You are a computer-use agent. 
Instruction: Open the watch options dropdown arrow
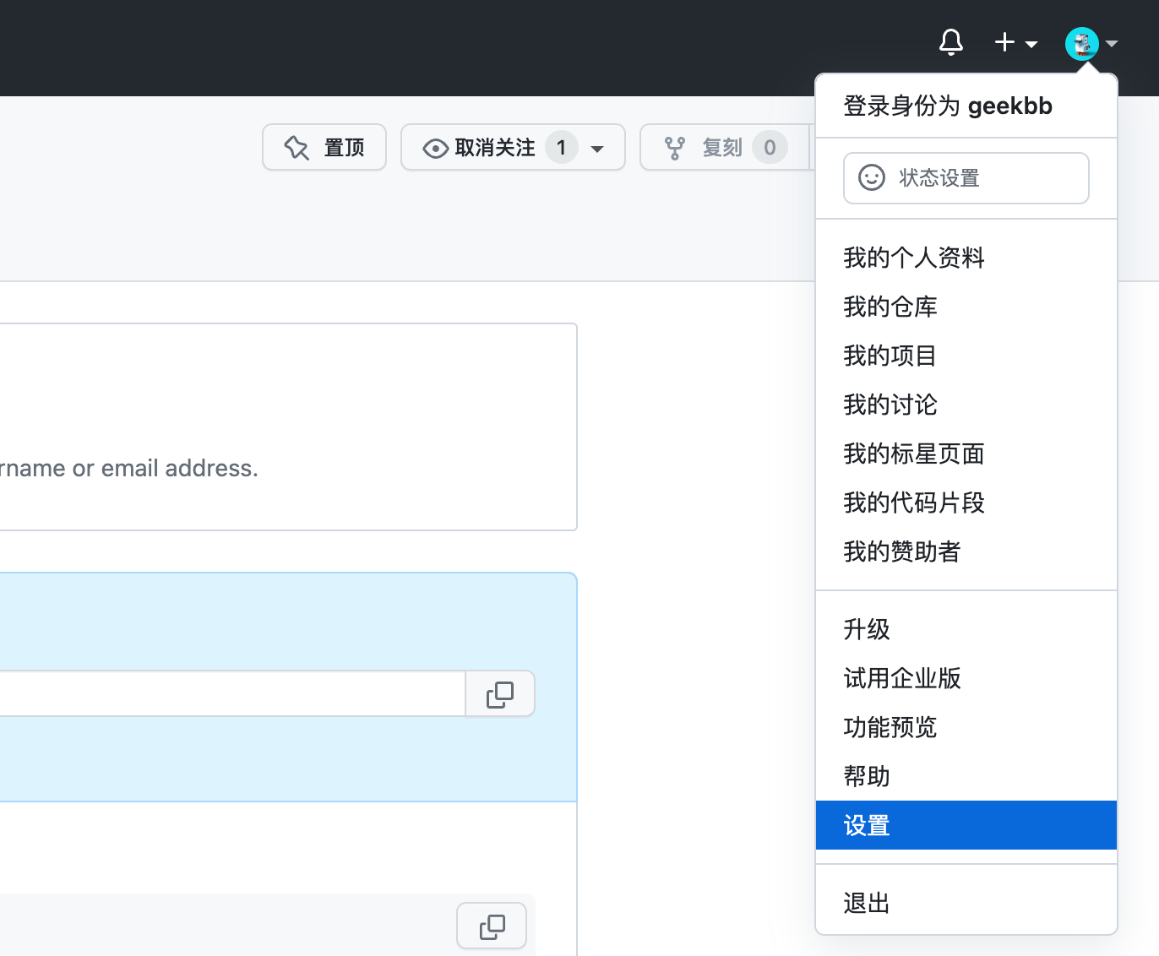point(598,148)
